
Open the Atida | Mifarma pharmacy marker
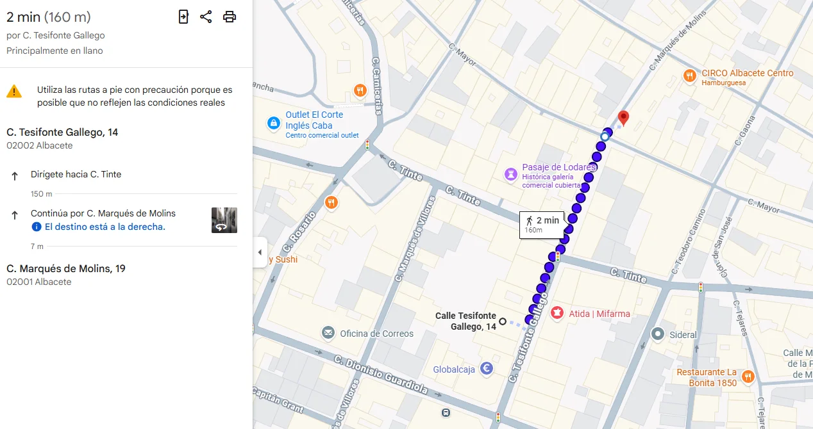tap(557, 313)
